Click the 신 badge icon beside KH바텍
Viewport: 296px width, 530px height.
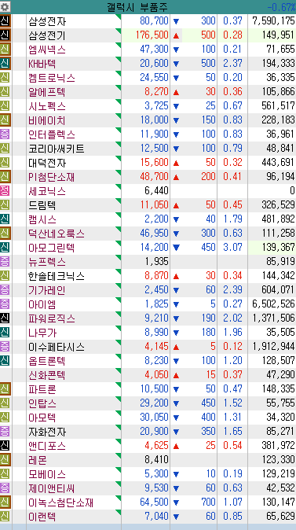5,64
